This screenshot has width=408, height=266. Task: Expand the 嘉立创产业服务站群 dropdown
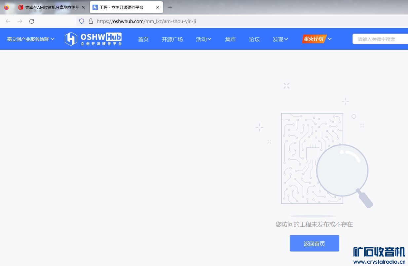coord(31,39)
